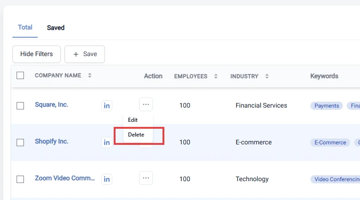Open LinkedIn icon for Shopify Inc.
Screen dimensions: 360x200
(x=107, y=143)
